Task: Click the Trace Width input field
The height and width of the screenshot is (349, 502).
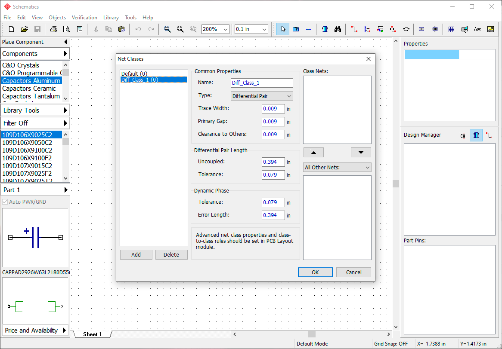Action: click(273, 109)
